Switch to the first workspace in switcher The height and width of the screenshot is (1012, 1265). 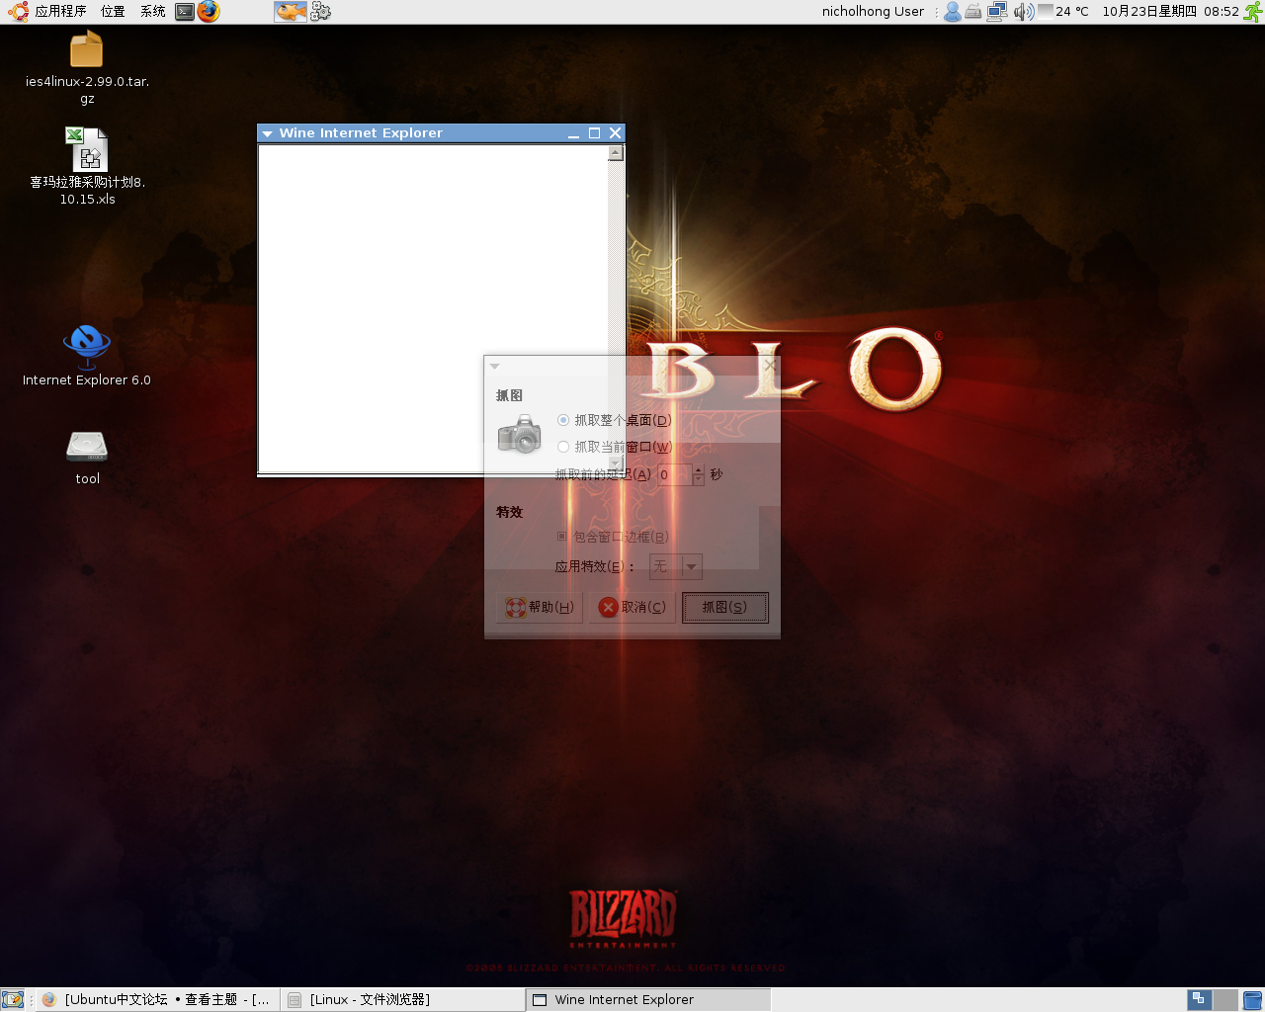coord(1200,1000)
